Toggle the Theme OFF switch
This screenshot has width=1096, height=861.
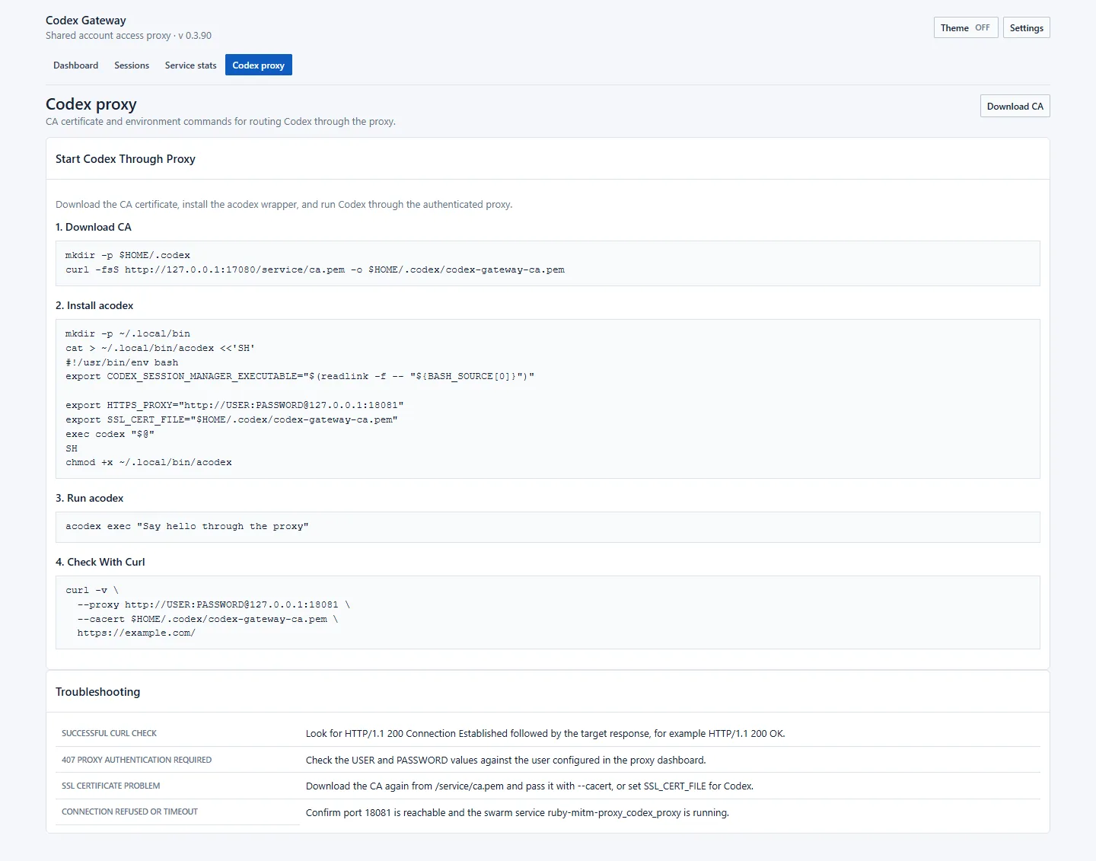pos(965,28)
